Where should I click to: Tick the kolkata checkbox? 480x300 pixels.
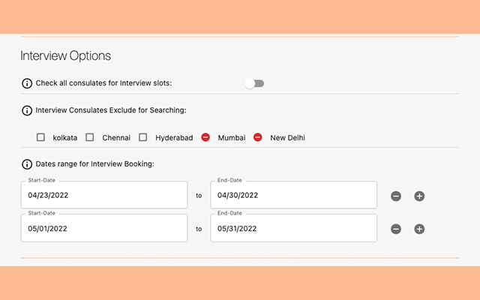tap(41, 137)
